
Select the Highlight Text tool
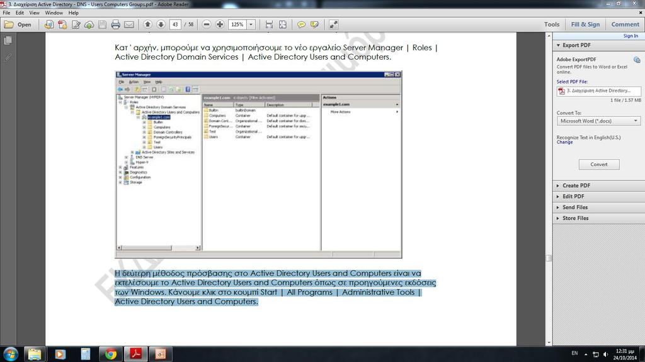click(315, 25)
